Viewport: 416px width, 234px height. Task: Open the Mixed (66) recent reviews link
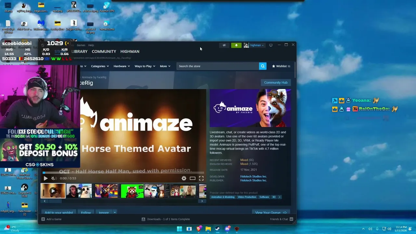[x=247, y=160]
